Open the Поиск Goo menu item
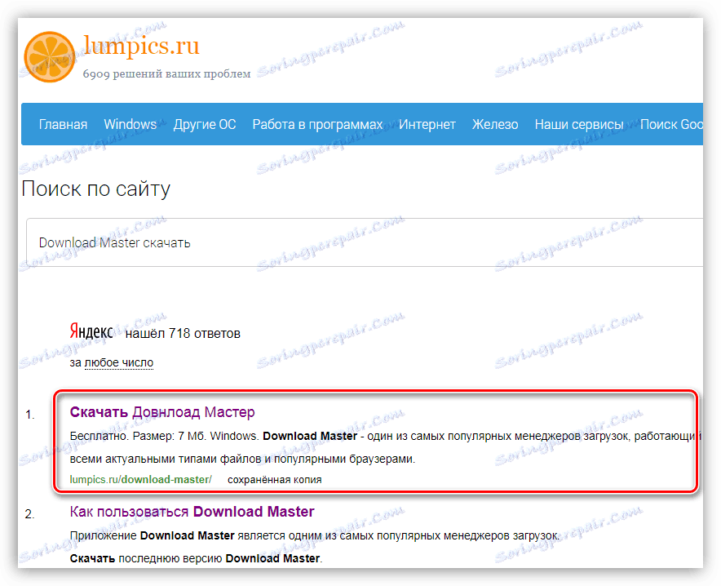Image resolution: width=721 pixels, height=586 pixels. pyautogui.click(x=671, y=124)
